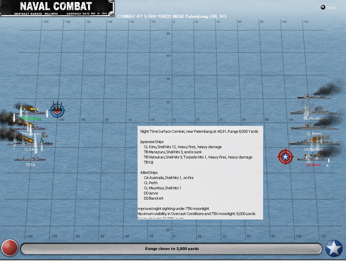Click the Done arrow icon
346x261 pixels.
323,7
